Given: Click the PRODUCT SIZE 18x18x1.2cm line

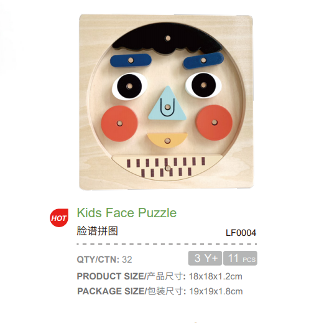Looking at the screenshot, I should [x=160, y=276].
